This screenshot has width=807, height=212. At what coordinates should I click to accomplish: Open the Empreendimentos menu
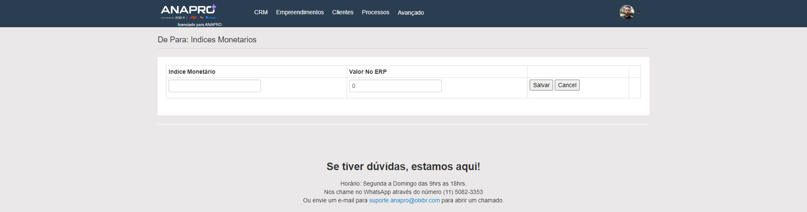click(300, 12)
